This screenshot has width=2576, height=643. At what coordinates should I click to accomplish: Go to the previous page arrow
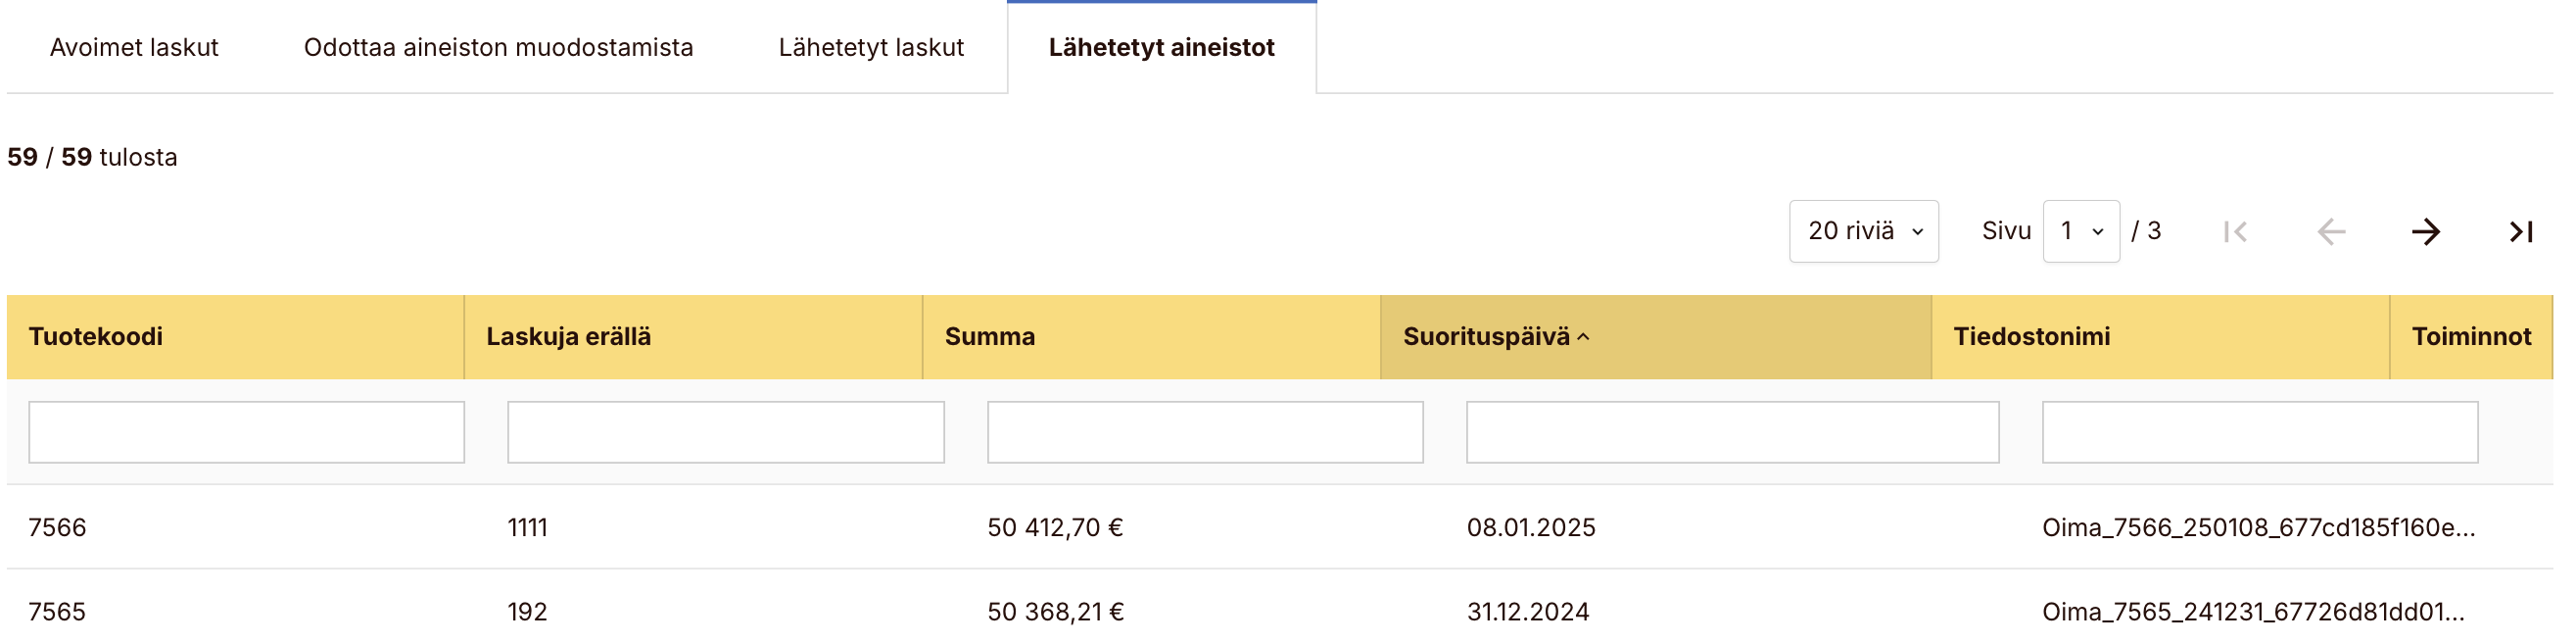coord(2330,232)
